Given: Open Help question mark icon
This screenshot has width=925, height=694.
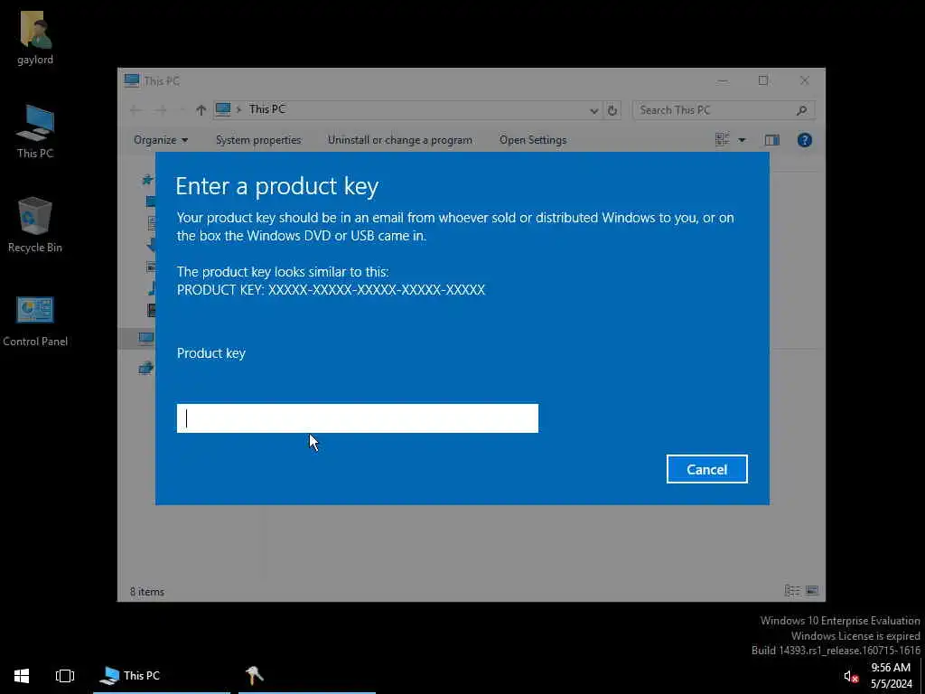Looking at the screenshot, I should (805, 140).
